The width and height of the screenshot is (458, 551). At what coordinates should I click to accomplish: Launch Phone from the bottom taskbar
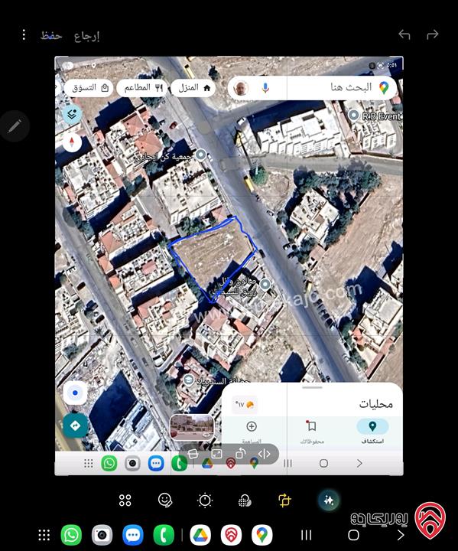pos(164,535)
